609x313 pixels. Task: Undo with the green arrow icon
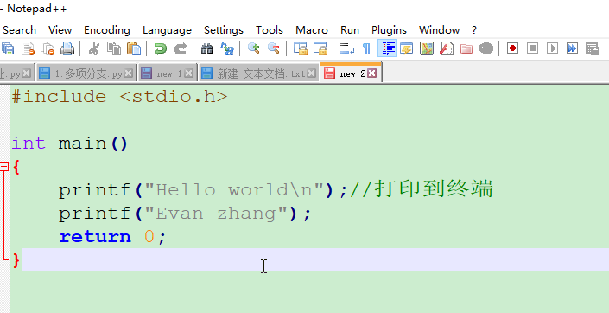pyautogui.click(x=160, y=48)
